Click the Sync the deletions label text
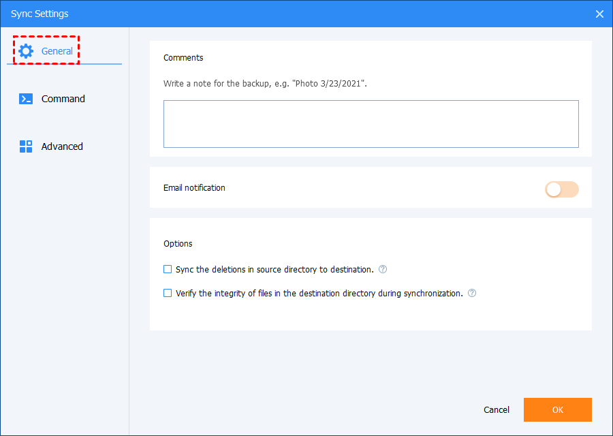This screenshot has width=613, height=436. (x=274, y=269)
